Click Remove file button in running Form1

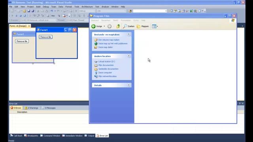[x=46, y=37]
